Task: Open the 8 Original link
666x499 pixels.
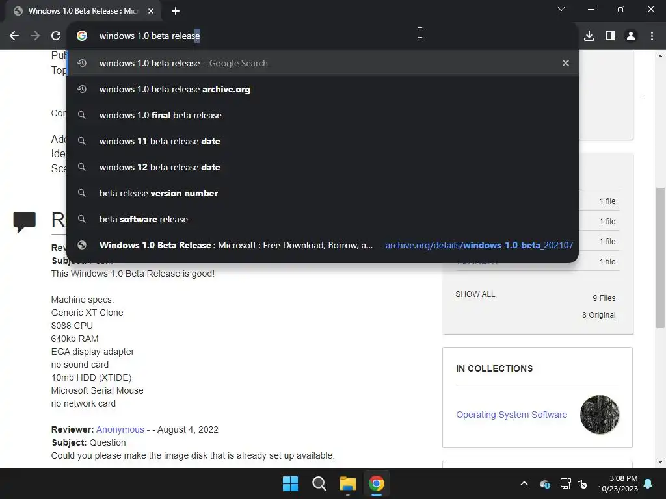Action: pos(599,315)
